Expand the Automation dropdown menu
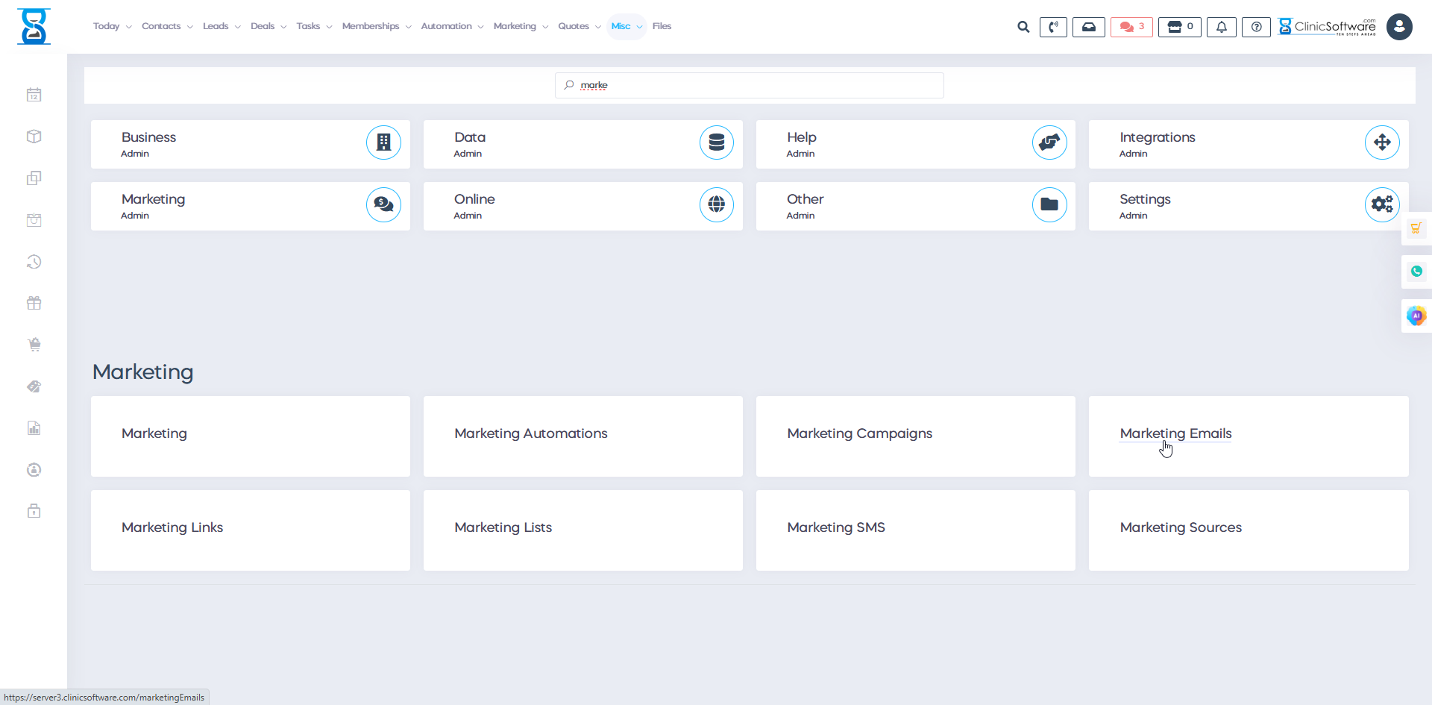 451,26
